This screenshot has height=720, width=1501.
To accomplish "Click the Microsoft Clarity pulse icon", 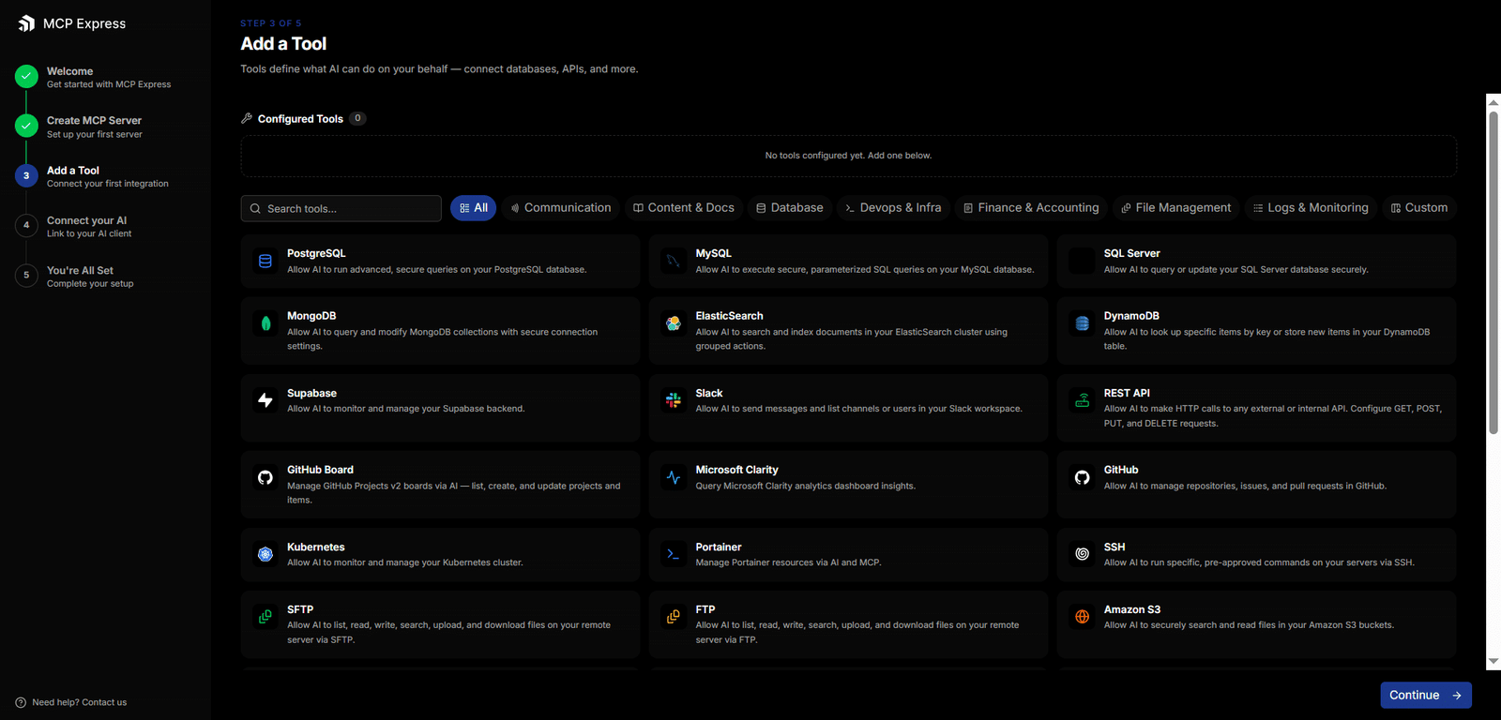I will (x=674, y=477).
